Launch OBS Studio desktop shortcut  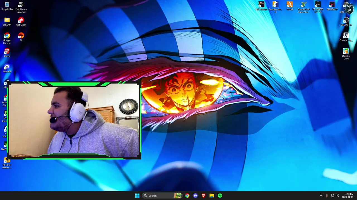point(346,22)
